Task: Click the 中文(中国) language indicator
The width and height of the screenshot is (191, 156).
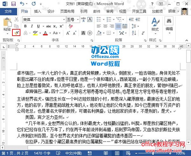Action: click(74, 153)
